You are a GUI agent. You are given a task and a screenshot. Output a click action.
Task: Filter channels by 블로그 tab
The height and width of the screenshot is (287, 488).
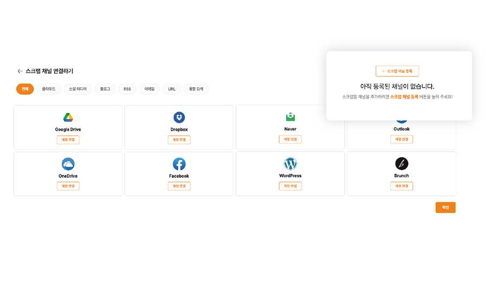click(x=105, y=89)
